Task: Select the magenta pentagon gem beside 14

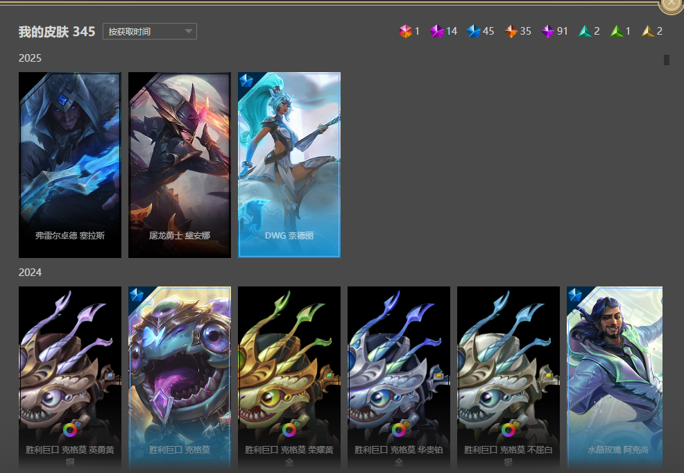Action: (x=436, y=31)
